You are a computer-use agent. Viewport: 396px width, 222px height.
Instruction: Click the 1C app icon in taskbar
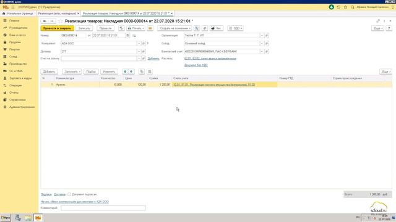[x=38, y=218]
